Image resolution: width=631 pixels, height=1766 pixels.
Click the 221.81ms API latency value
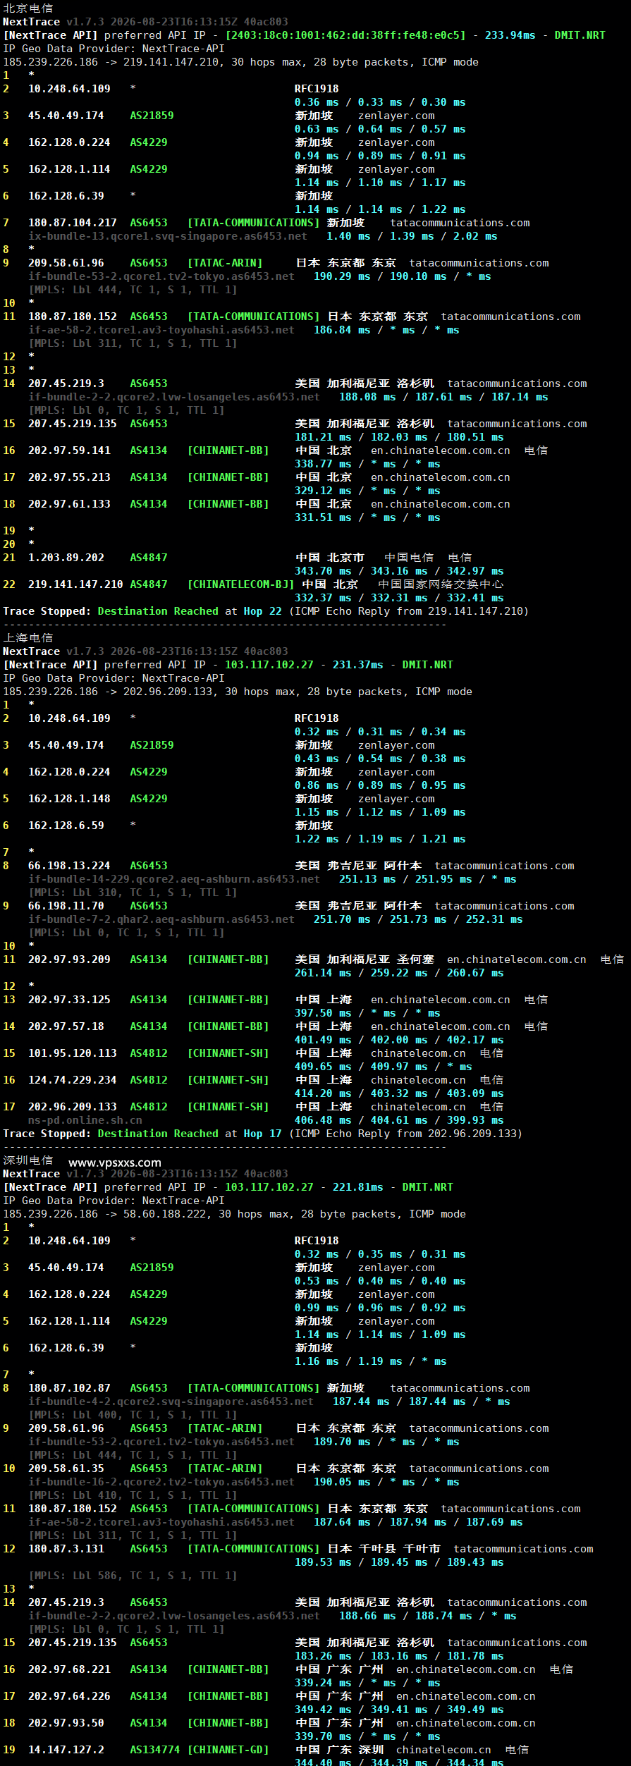coord(357,1187)
